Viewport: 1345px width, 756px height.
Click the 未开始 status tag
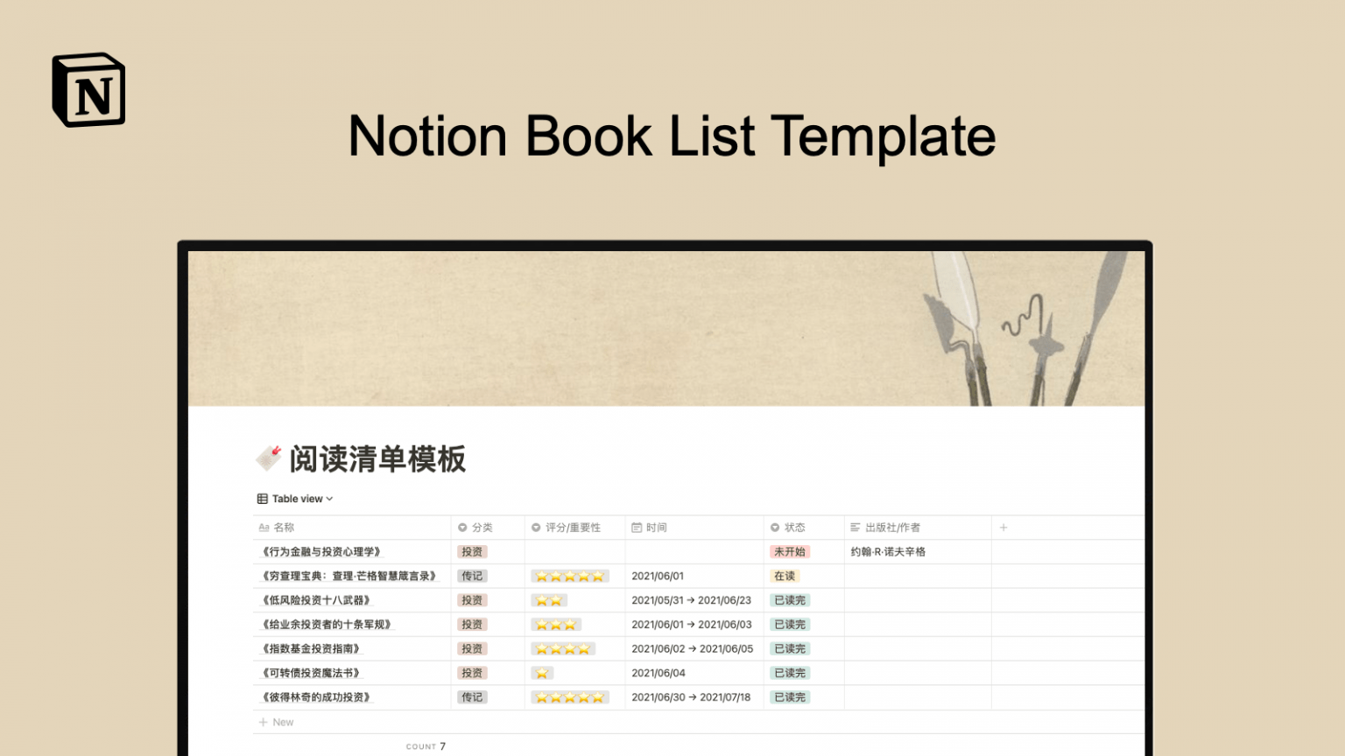click(x=790, y=552)
